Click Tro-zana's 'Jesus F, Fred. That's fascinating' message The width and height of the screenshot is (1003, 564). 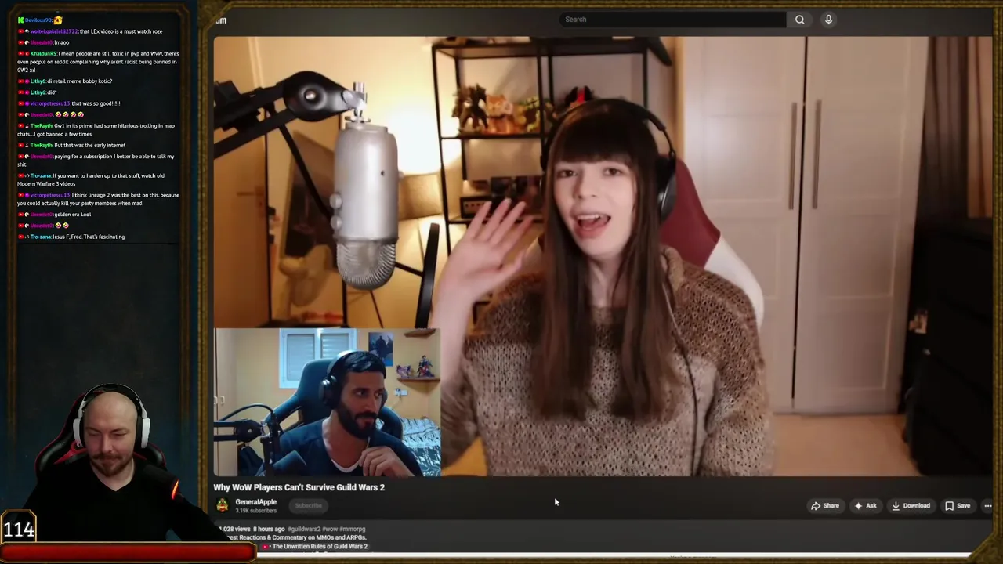(x=89, y=237)
